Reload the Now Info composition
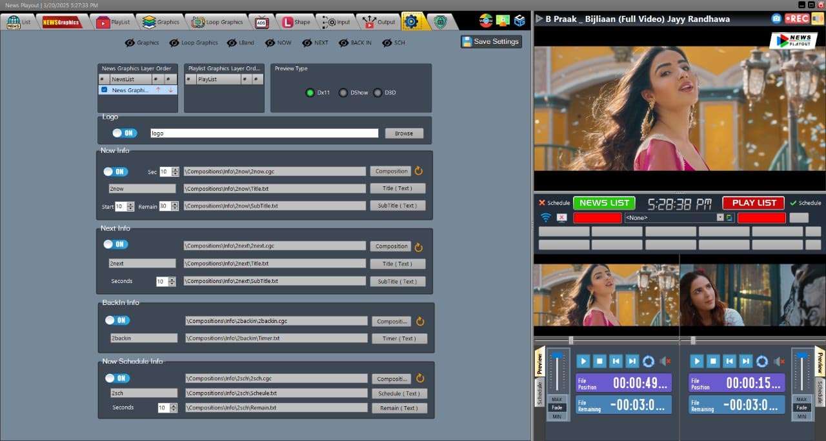826x441 pixels. 419,171
